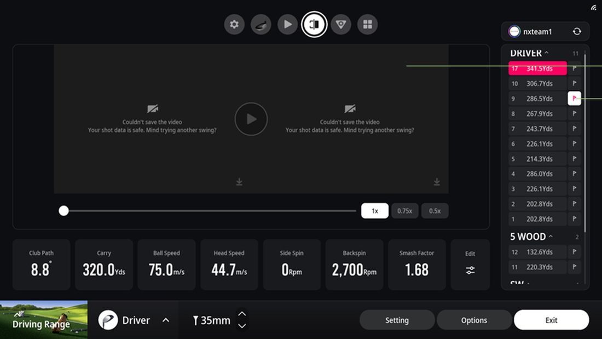The width and height of the screenshot is (602, 339).
Task: Toggle flag on the 306.7Yds shot
Action: (574, 83)
